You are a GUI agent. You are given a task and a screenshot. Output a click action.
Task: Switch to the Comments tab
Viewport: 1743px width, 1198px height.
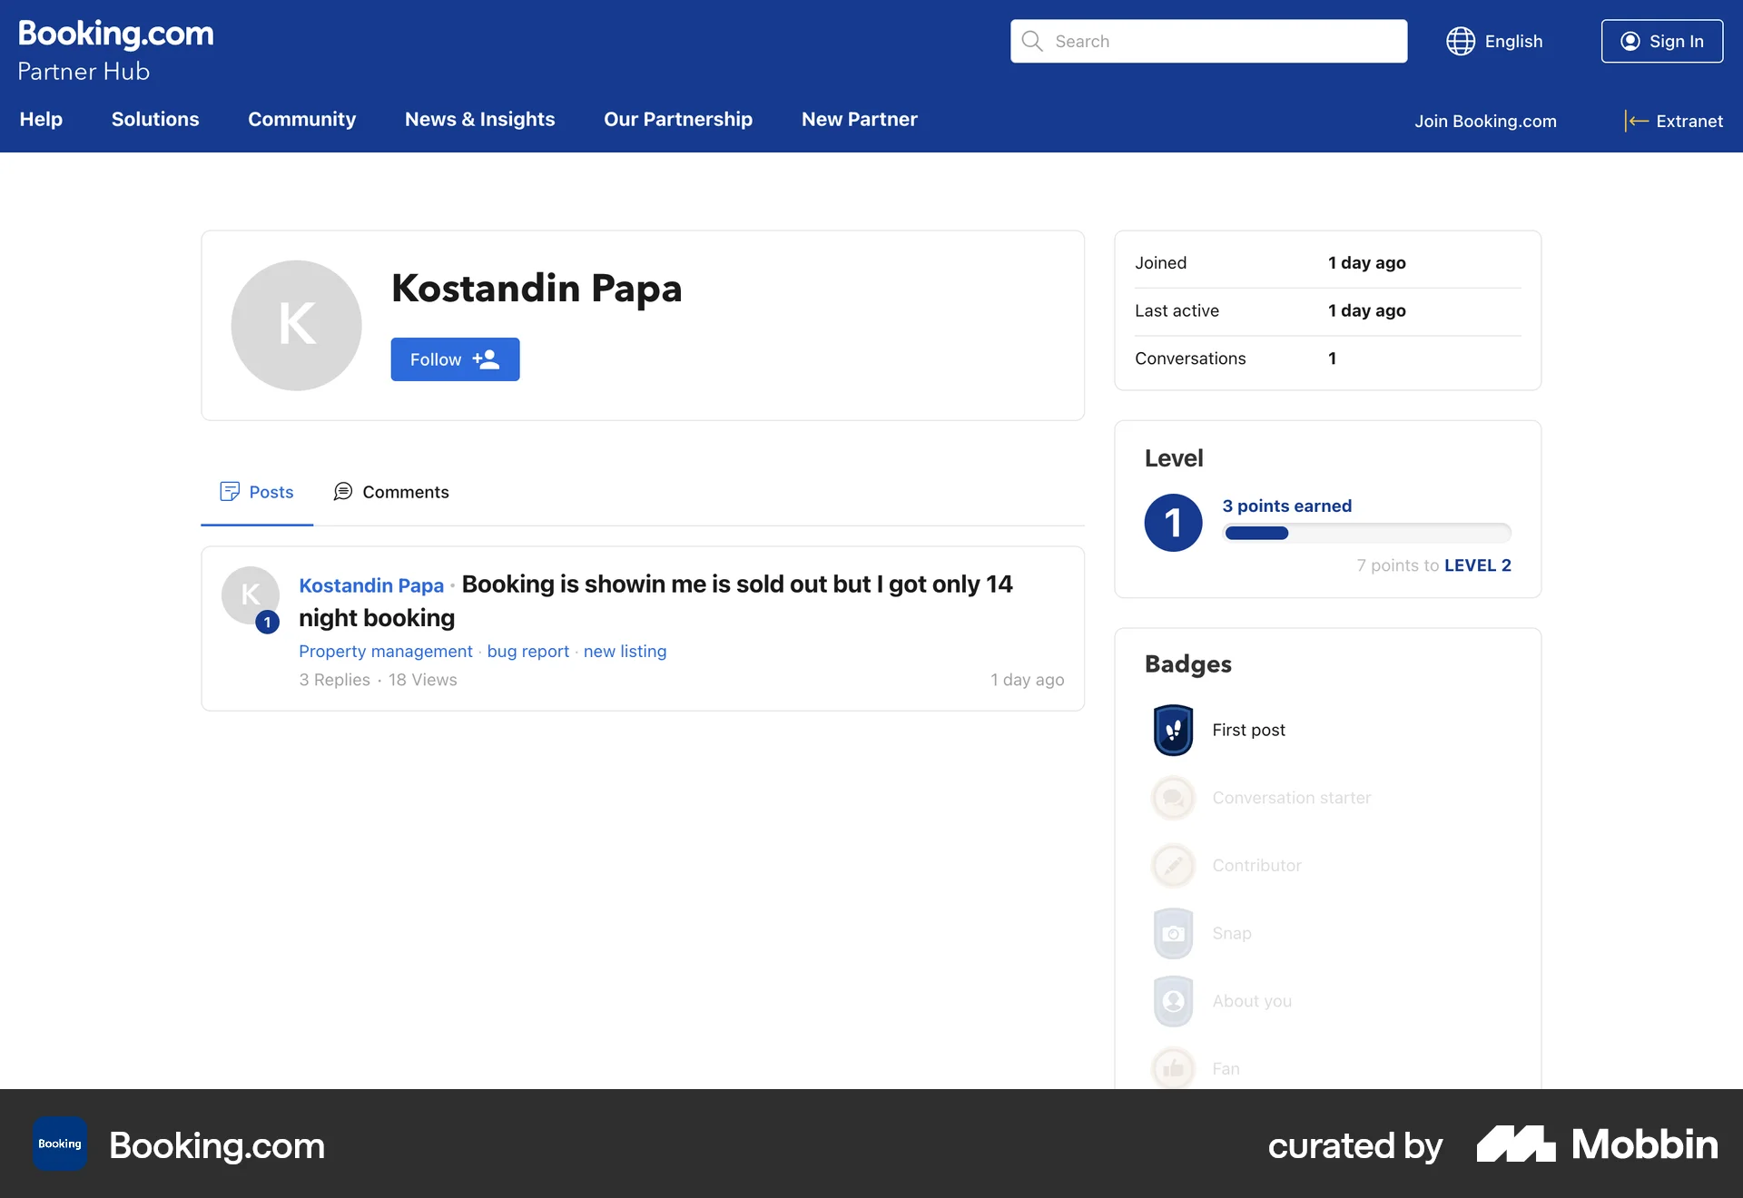391,492
